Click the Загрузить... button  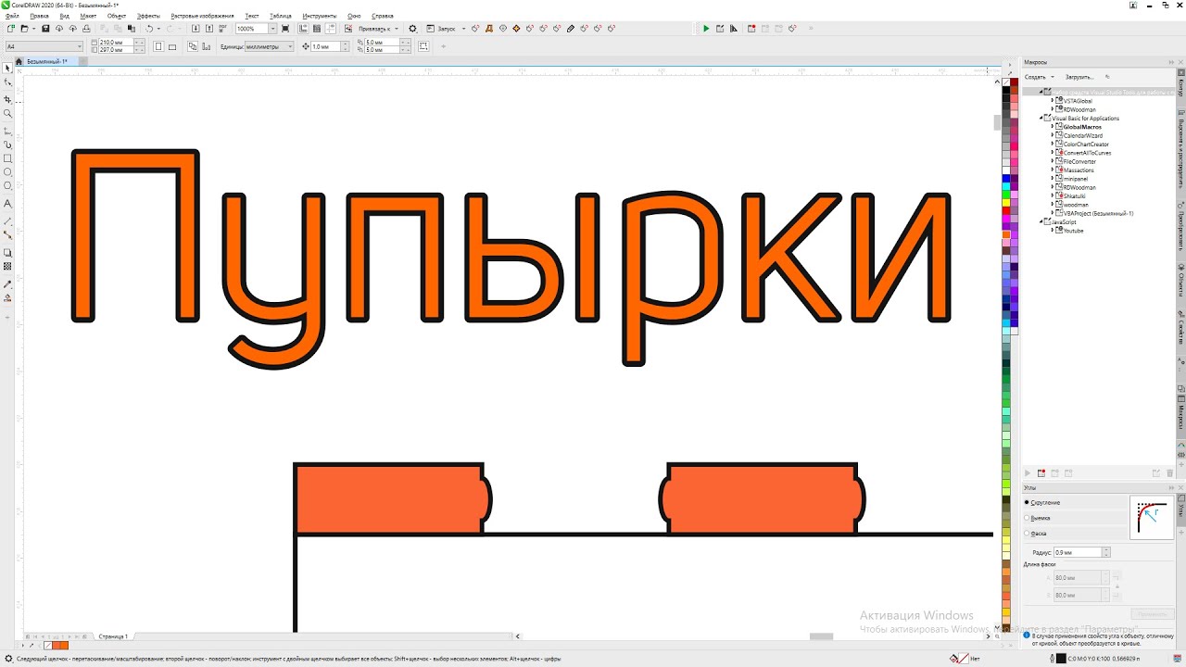[x=1079, y=77]
